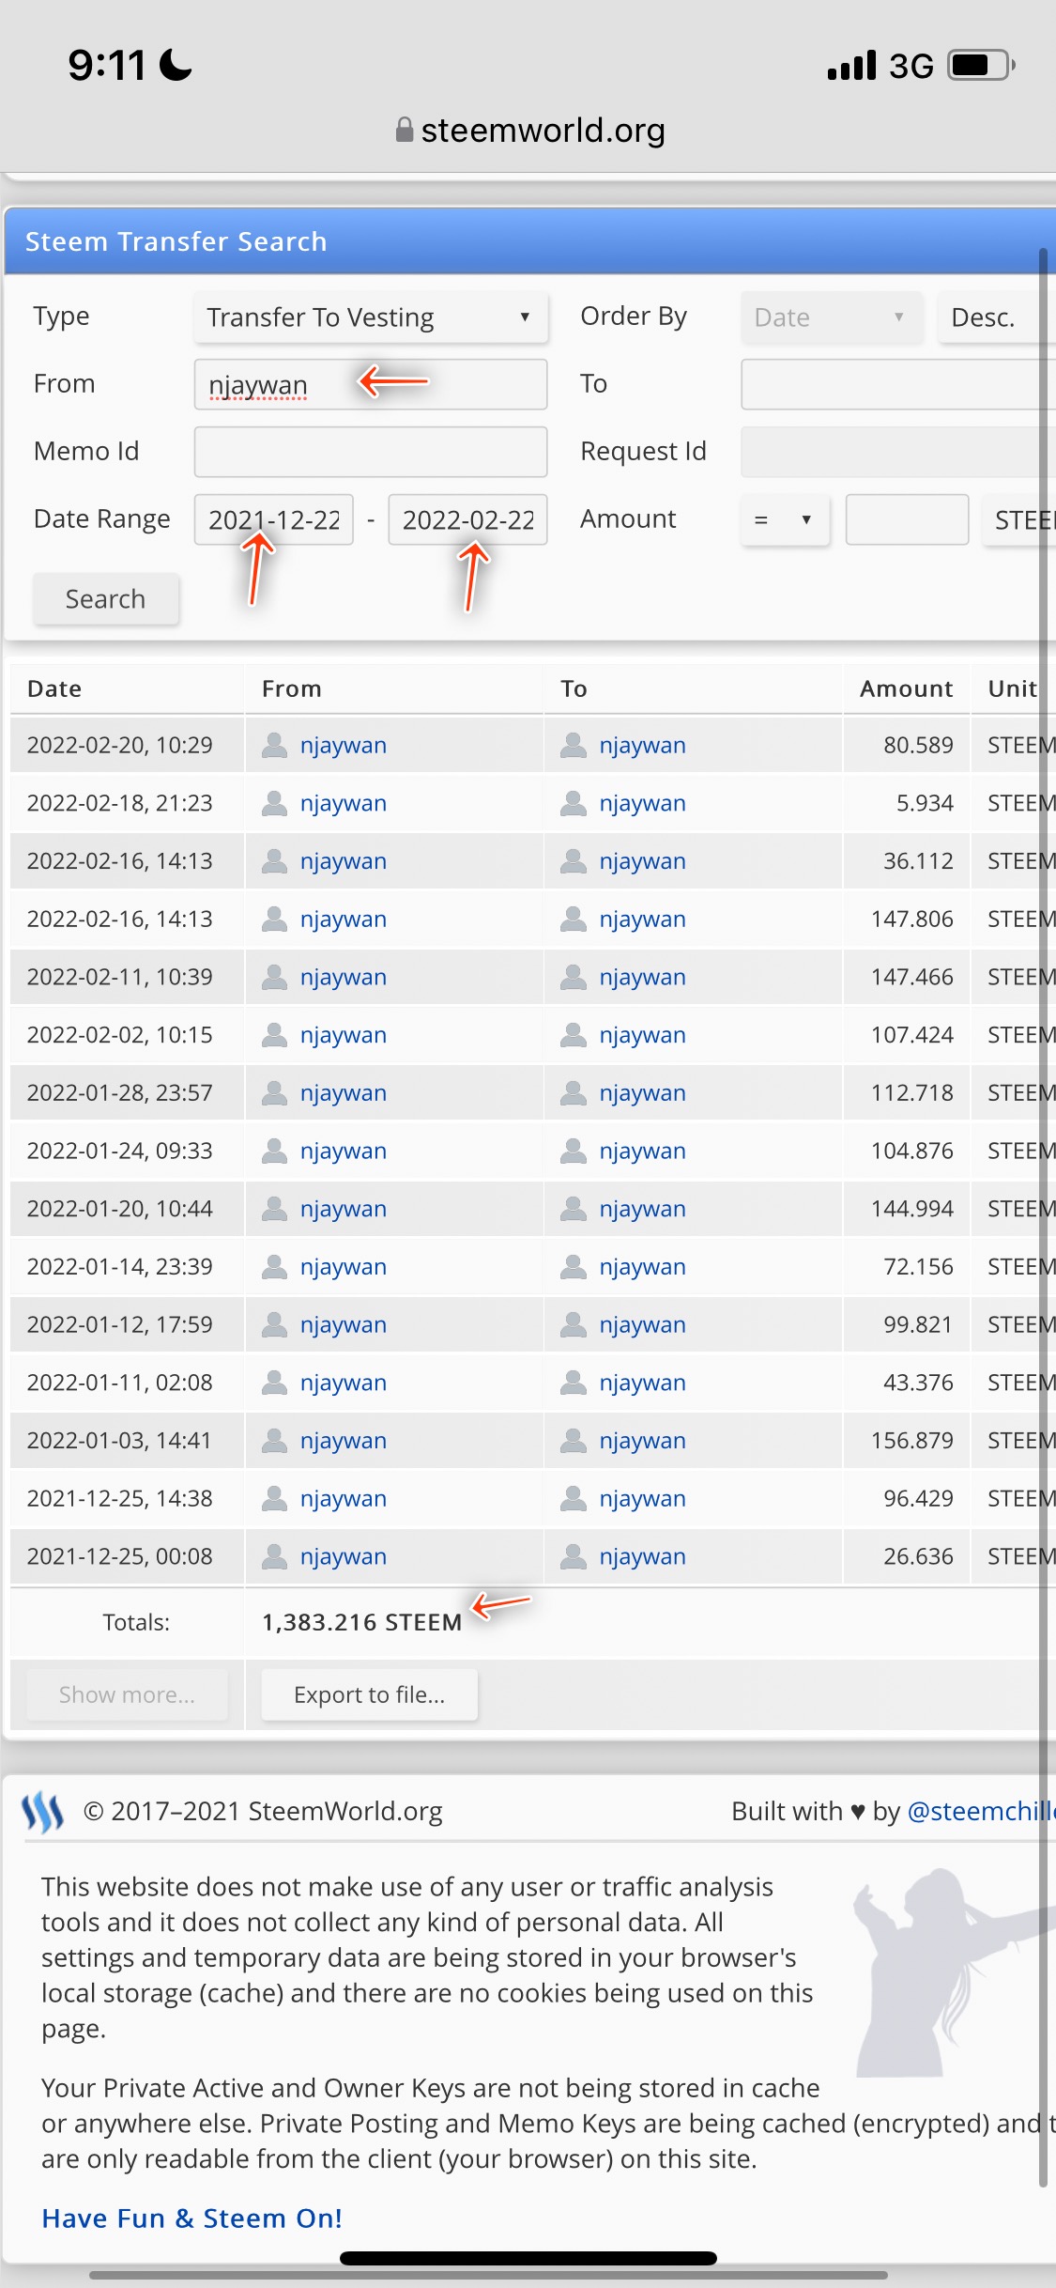
Task: Toggle the Desc. sort order button
Action: 995,317
